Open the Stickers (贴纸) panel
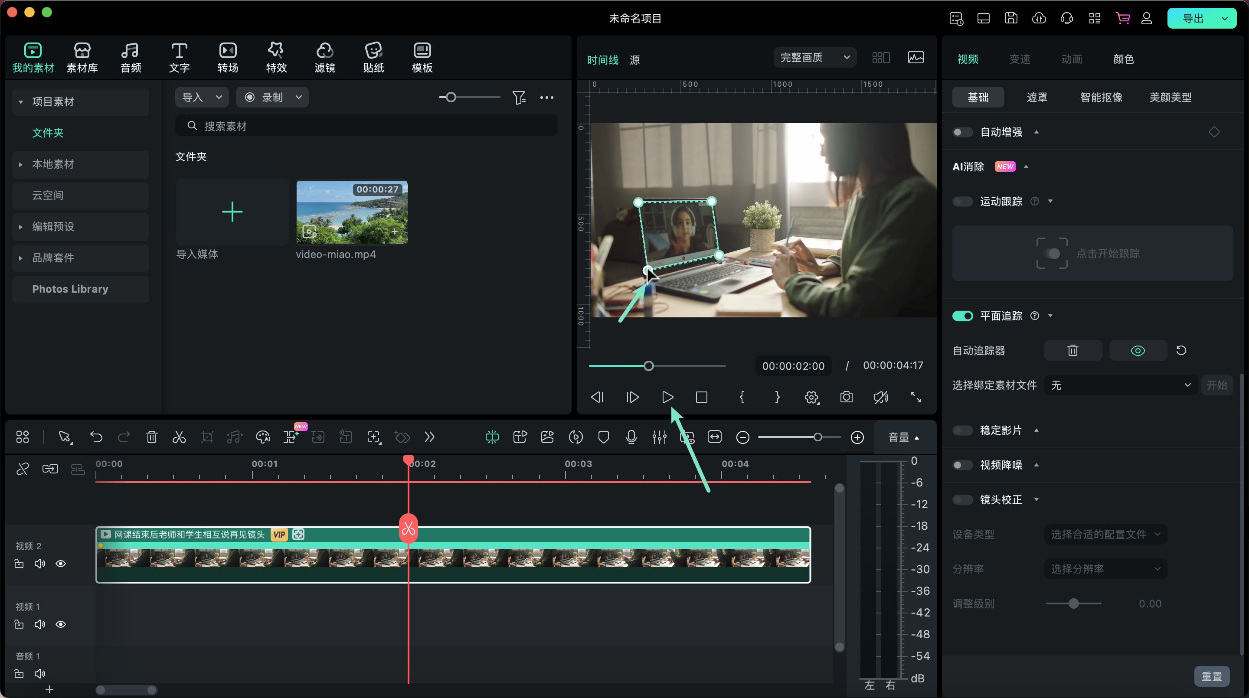This screenshot has width=1249, height=698. [373, 57]
